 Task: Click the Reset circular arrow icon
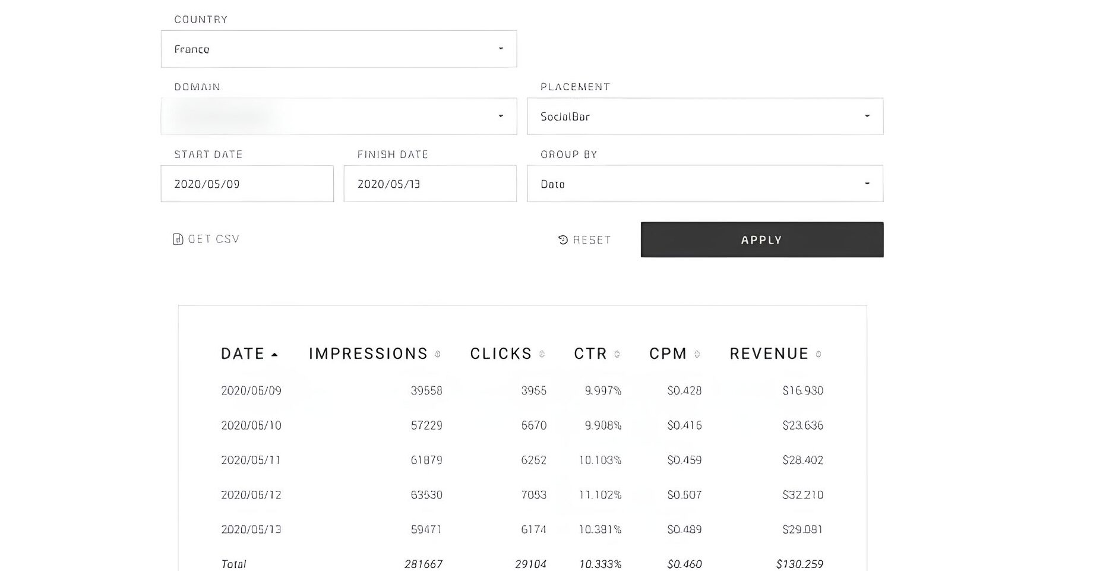pyautogui.click(x=563, y=239)
